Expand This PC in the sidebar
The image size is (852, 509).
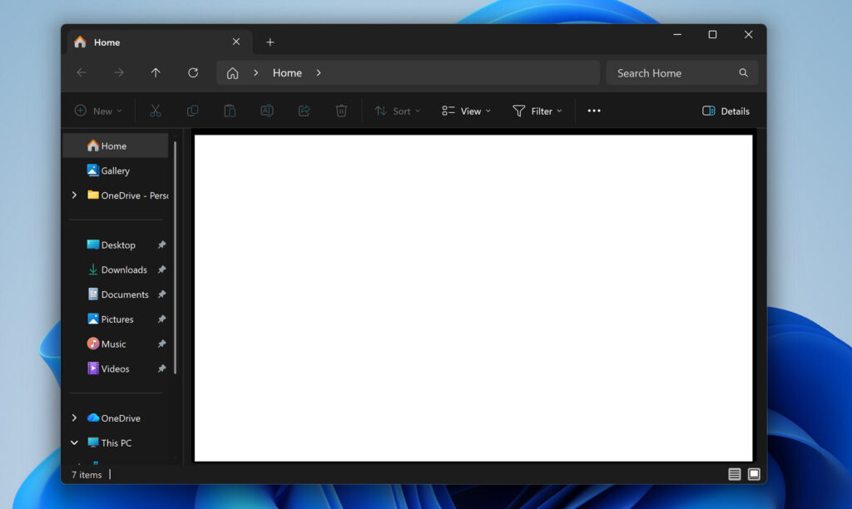(x=74, y=442)
